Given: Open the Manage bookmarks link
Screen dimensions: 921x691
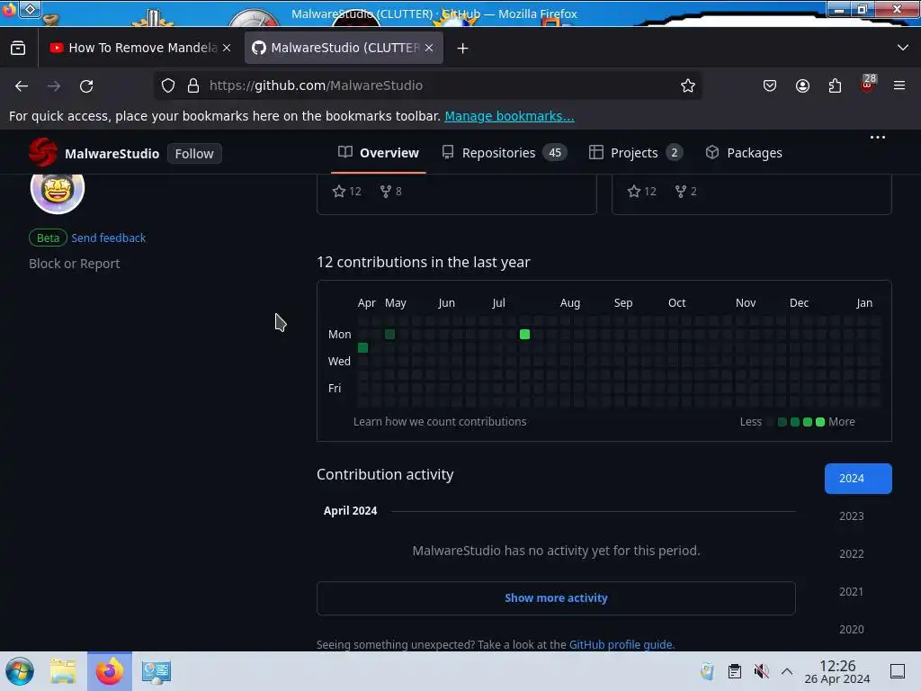Looking at the screenshot, I should (509, 116).
